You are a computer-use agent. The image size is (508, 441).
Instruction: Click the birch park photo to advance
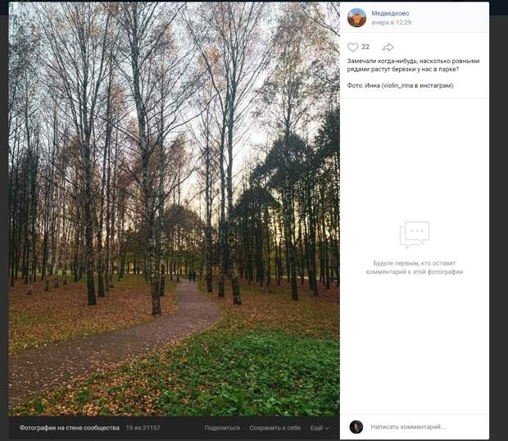pos(174,209)
